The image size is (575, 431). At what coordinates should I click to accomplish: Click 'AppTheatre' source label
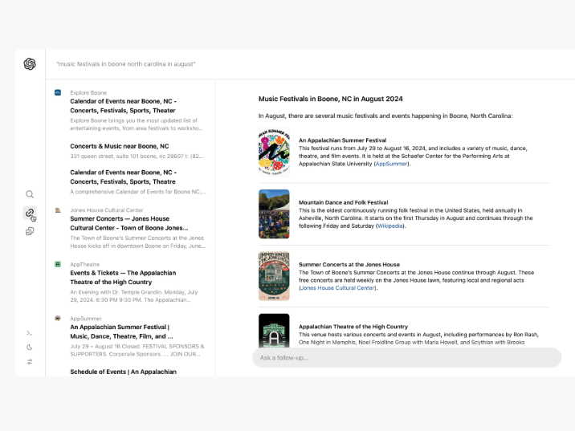(x=84, y=264)
